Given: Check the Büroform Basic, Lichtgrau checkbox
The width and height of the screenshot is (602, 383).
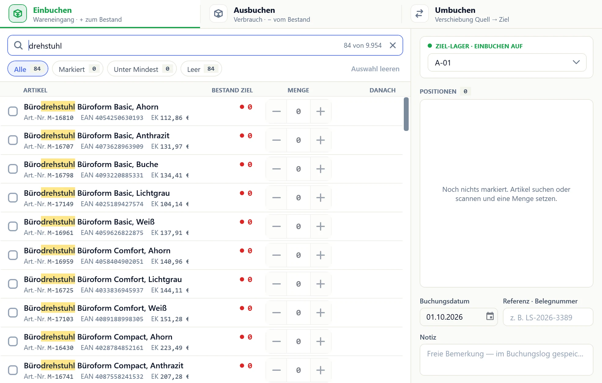Looking at the screenshot, I should click(x=13, y=198).
